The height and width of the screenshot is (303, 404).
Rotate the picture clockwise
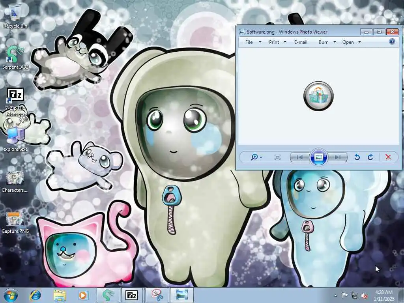point(370,157)
